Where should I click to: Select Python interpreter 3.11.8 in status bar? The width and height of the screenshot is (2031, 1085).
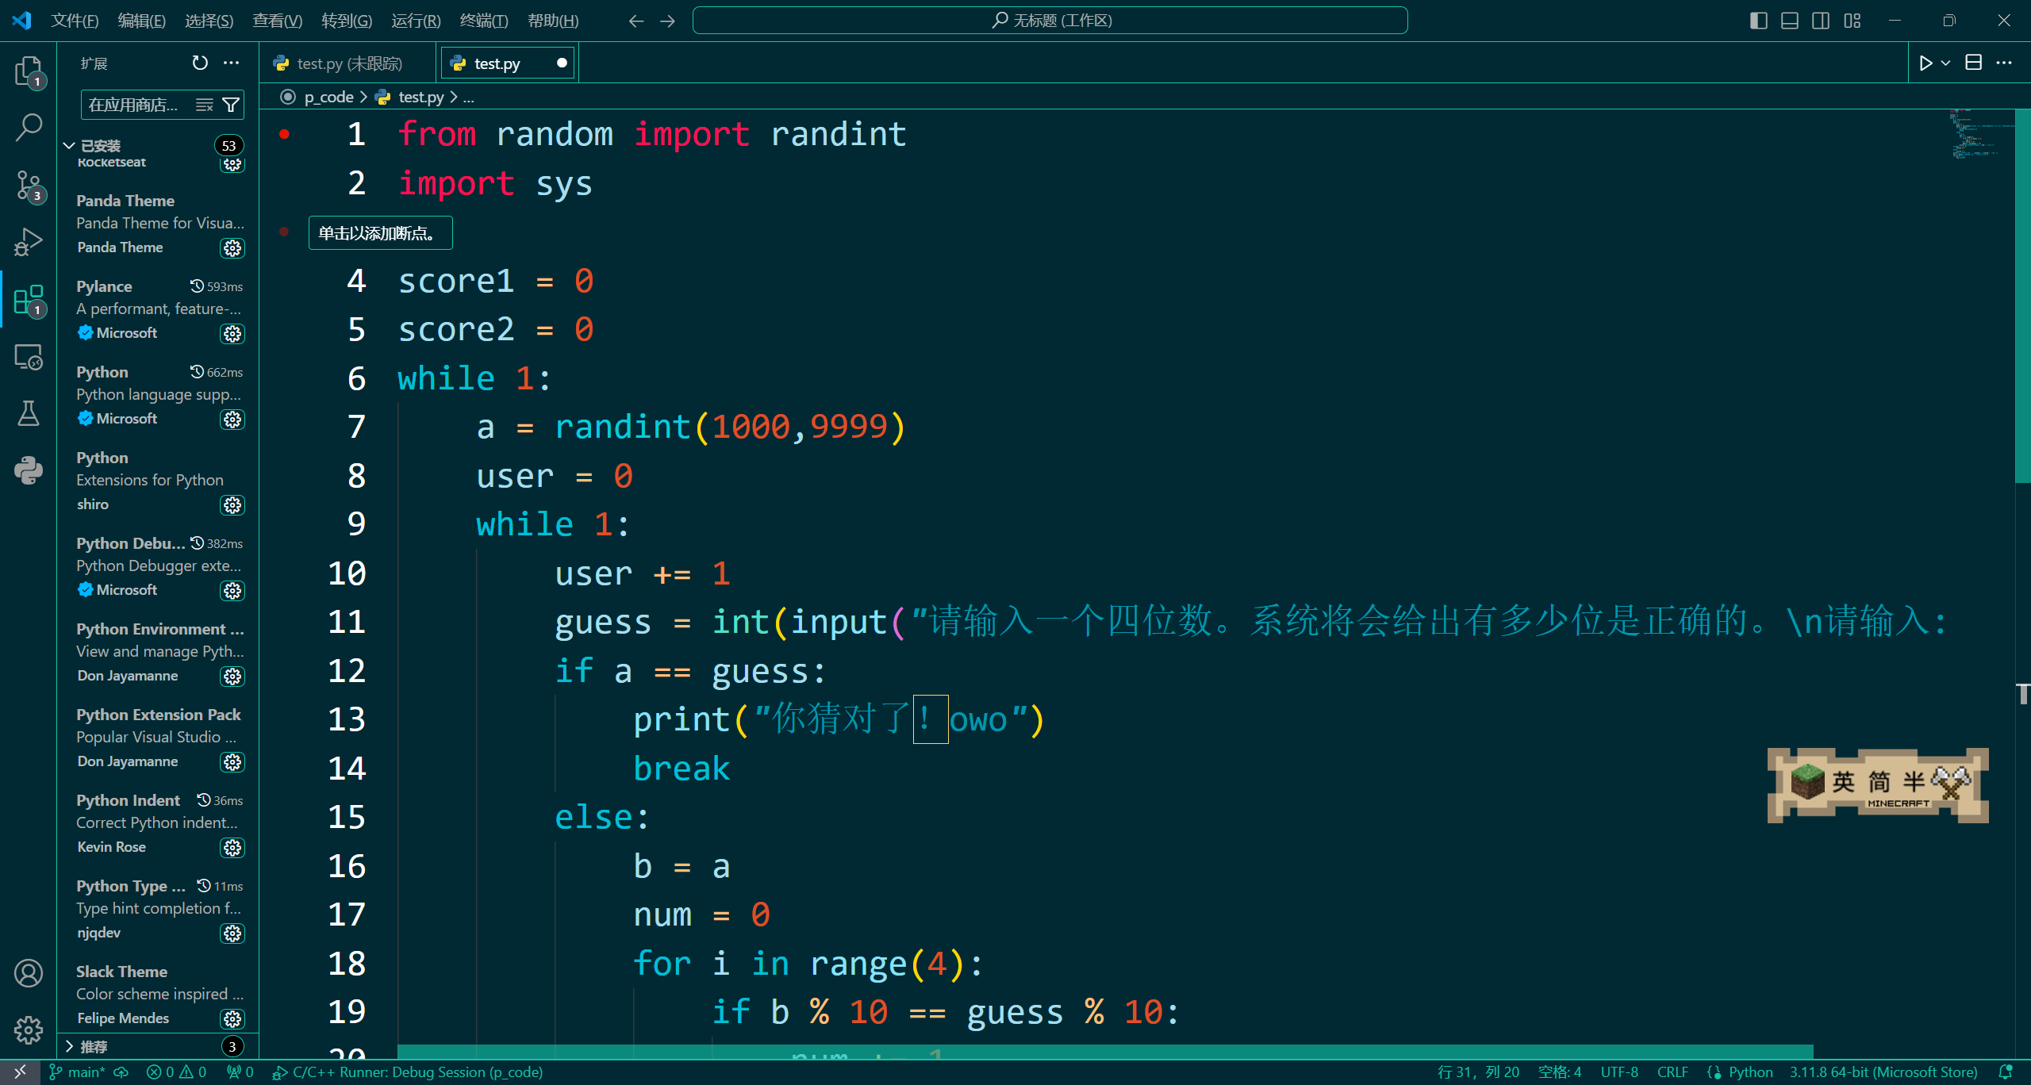(x=1883, y=1072)
